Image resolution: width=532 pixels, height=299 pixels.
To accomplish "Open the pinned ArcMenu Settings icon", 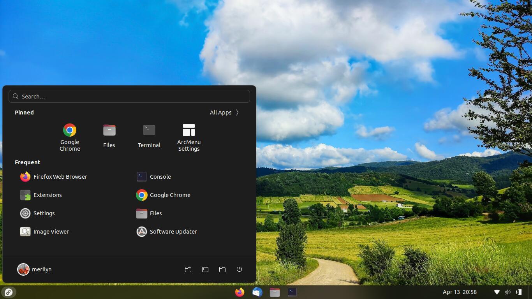I will [x=188, y=137].
